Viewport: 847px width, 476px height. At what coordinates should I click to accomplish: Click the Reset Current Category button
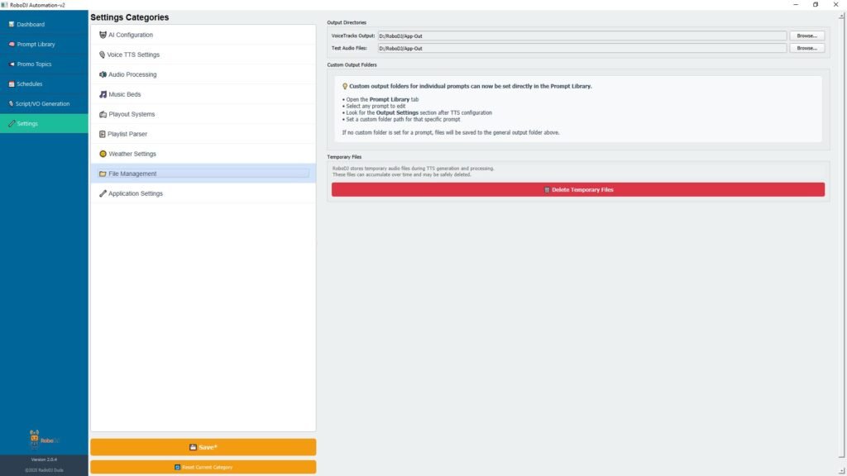click(x=203, y=467)
